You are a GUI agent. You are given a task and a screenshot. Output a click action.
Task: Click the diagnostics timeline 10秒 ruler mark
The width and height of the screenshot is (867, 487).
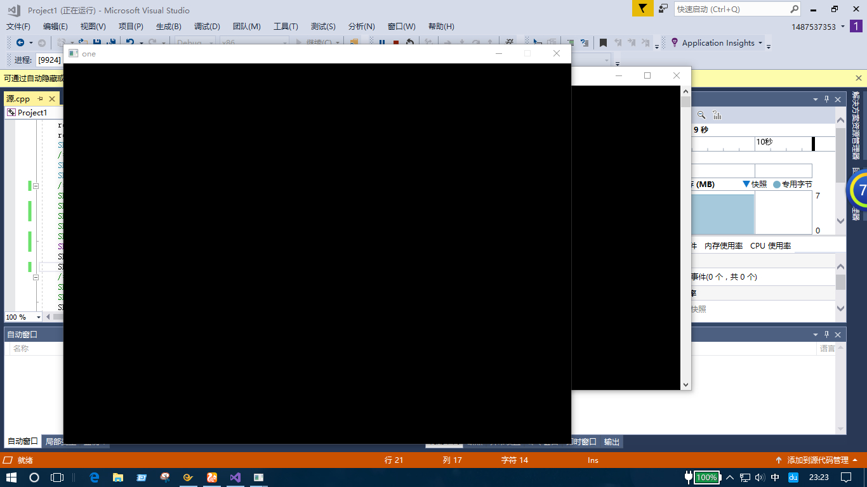click(764, 142)
